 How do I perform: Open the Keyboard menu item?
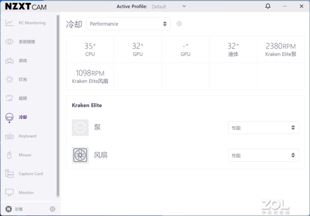(x=28, y=136)
